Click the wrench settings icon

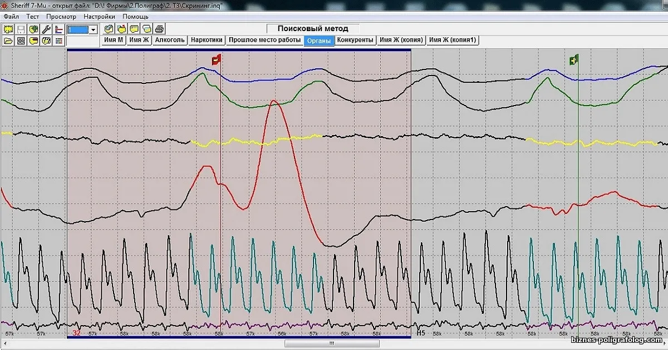[x=46, y=29]
